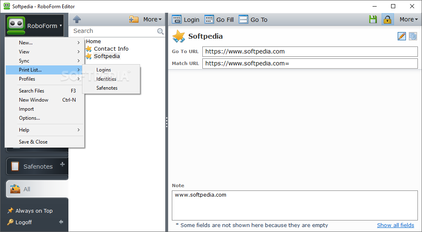This screenshot has width=422, height=232.
Task: Open the More dropdown in editor toolbar
Action: [408, 19]
